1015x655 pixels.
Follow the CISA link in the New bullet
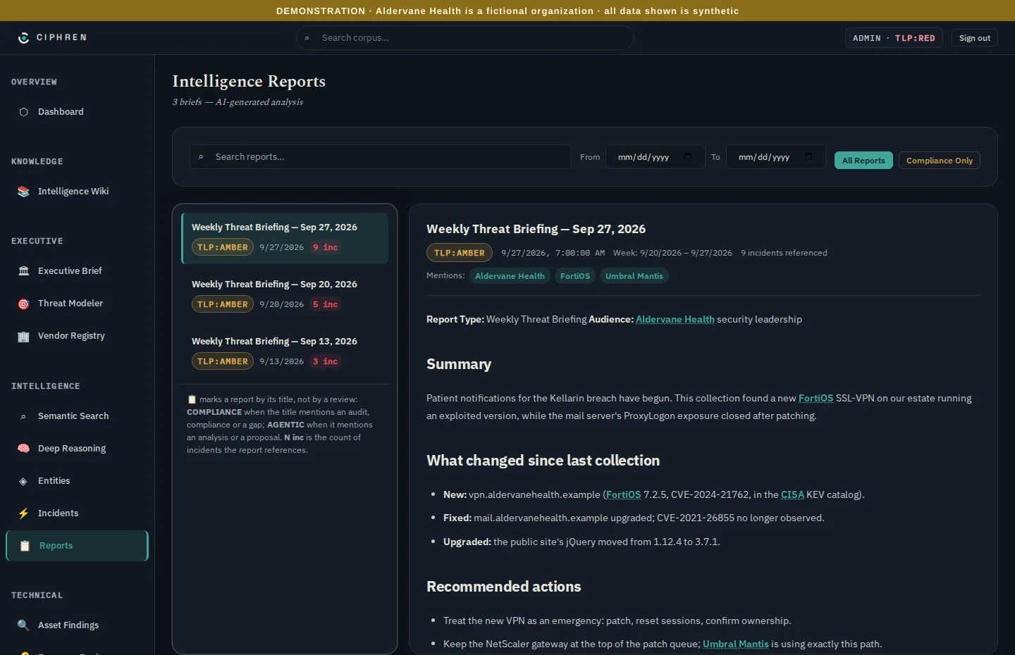792,495
